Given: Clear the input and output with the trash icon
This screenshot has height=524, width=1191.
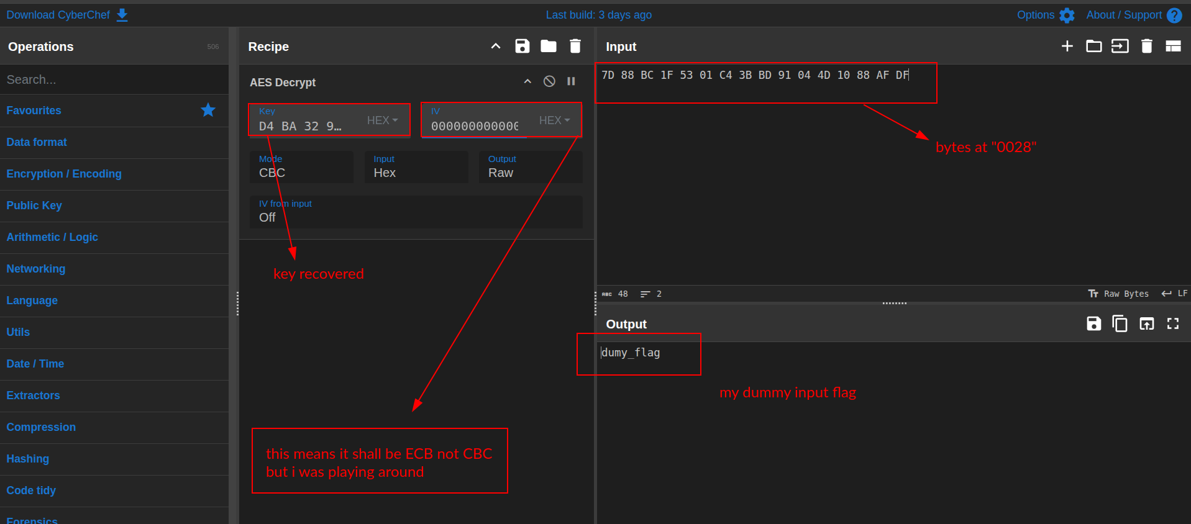Looking at the screenshot, I should 1147,46.
